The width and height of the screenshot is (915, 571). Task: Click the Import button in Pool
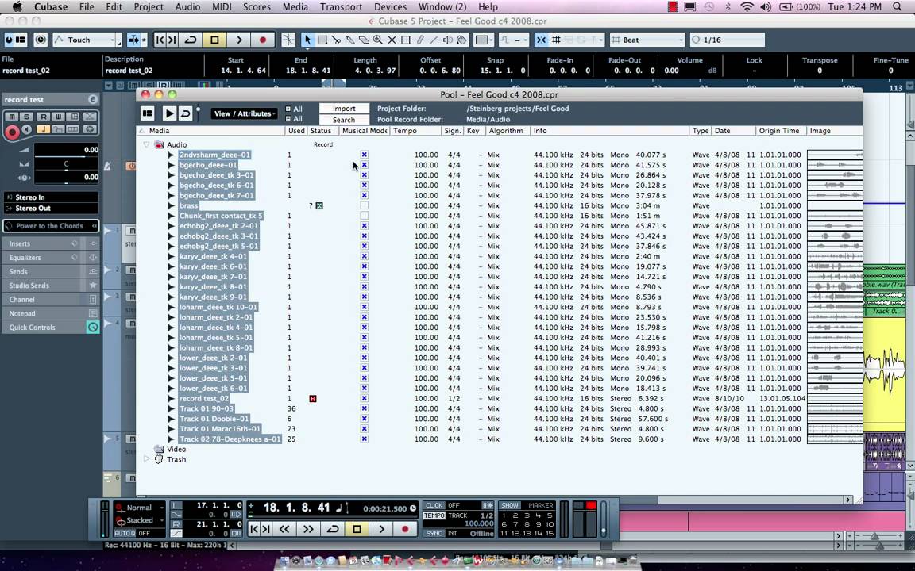(x=344, y=109)
